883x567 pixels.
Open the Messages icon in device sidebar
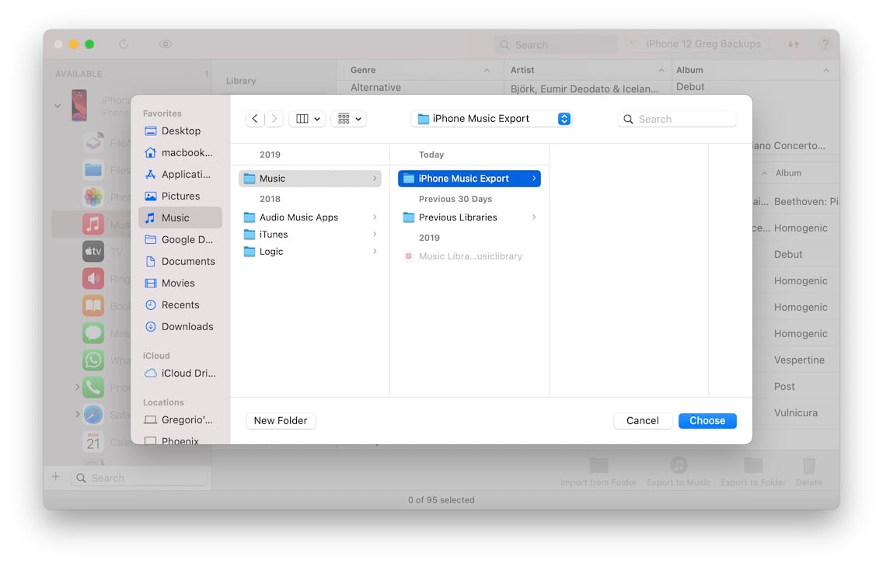click(x=93, y=333)
